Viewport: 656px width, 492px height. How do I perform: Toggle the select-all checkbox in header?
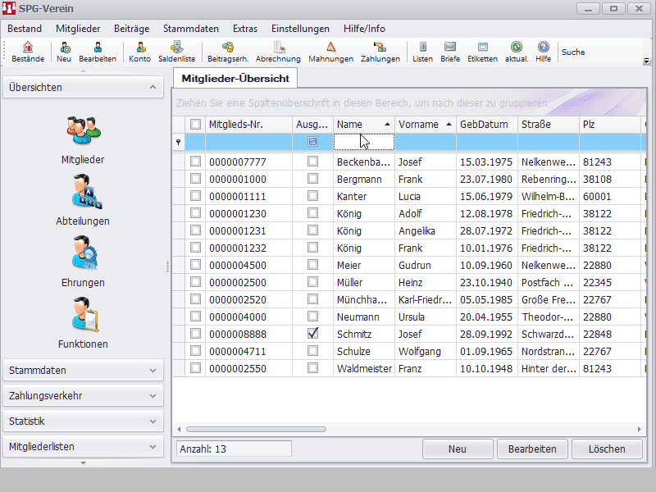195,125
